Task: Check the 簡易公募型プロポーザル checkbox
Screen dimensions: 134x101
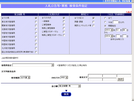Action: point(64,35)
